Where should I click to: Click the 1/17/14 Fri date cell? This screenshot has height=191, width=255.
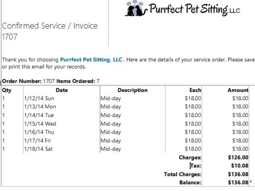37,140
